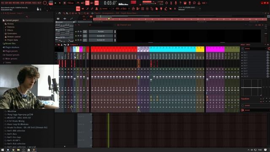Open the Windows notification center icon
Screen dimensions: 270x152
tap(265, 150)
